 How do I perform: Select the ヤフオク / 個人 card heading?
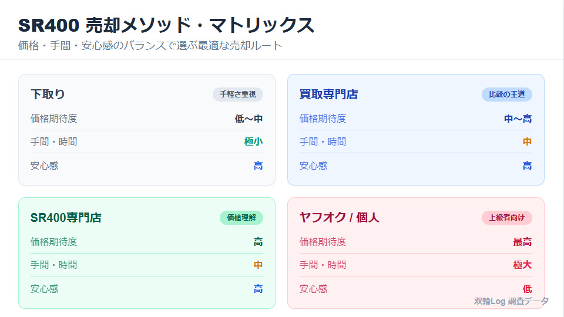[339, 217]
